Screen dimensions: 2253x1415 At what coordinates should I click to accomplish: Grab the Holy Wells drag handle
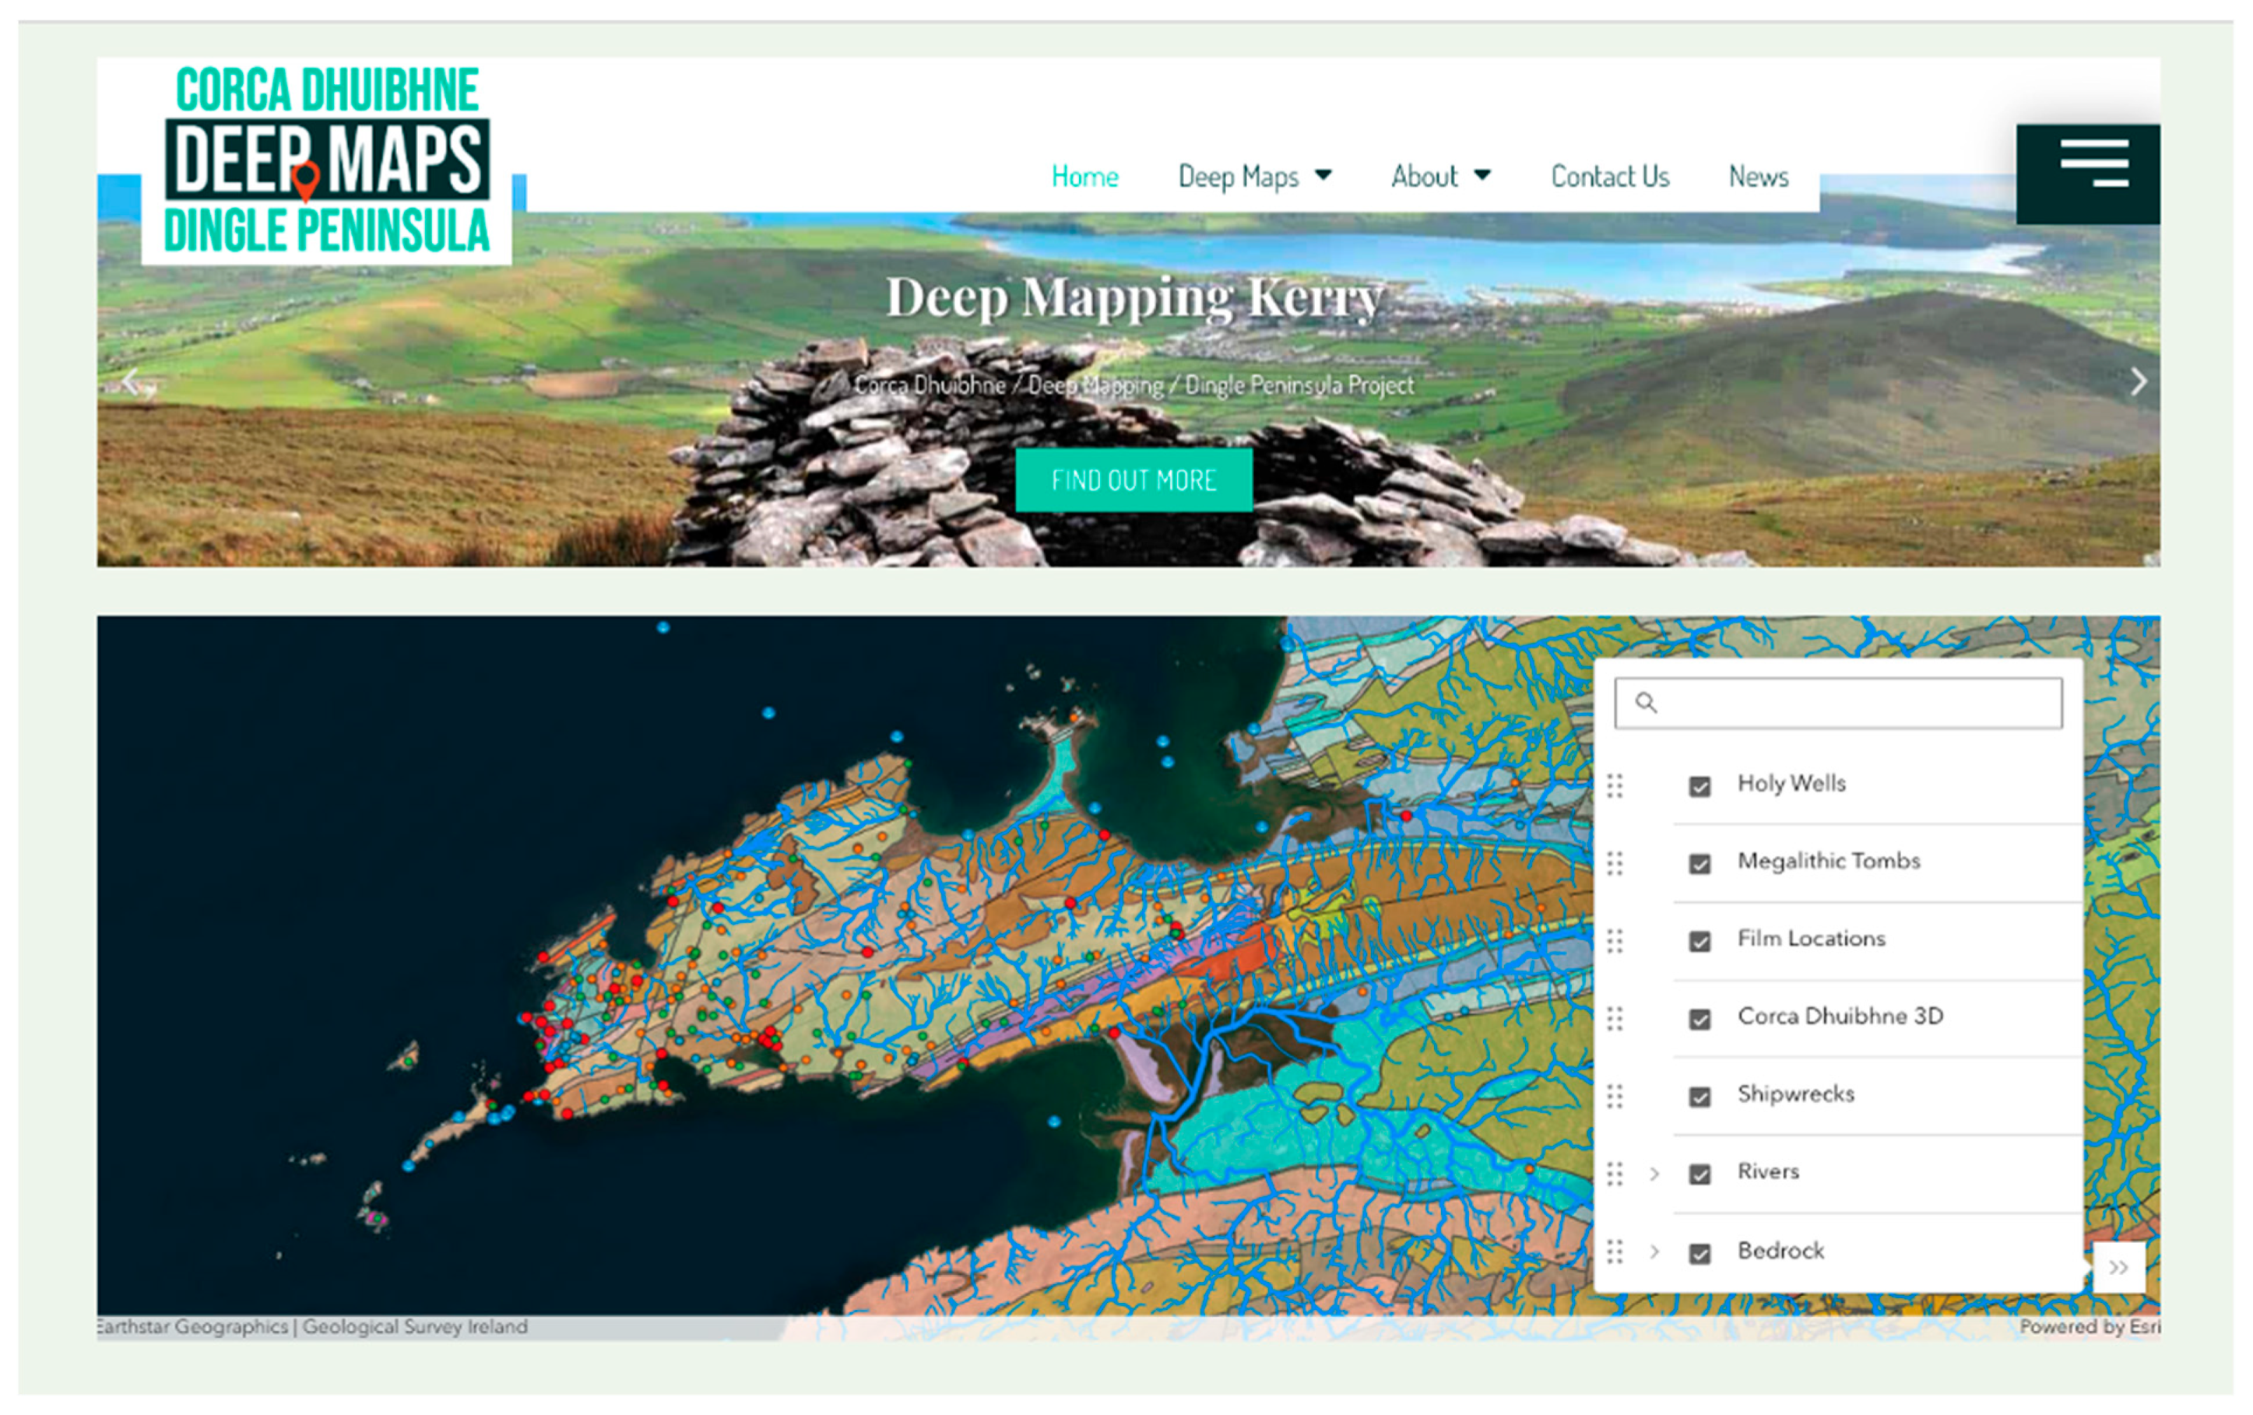pos(1615,785)
